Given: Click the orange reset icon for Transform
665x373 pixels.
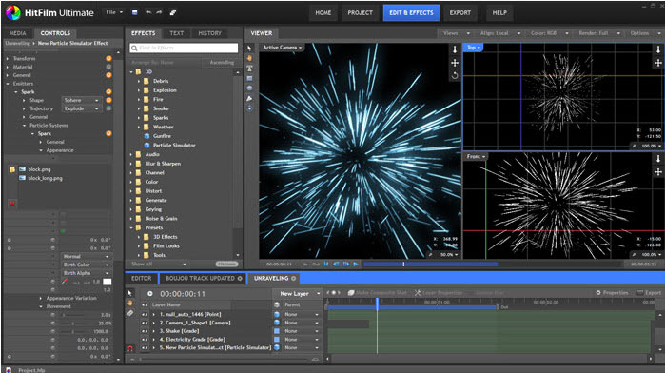Looking at the screenshot, I should tap(108, 59).
